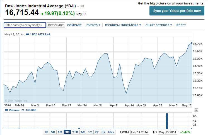Select the 6M time range
This screenshot has height=135, width=208.
[83, 132]
